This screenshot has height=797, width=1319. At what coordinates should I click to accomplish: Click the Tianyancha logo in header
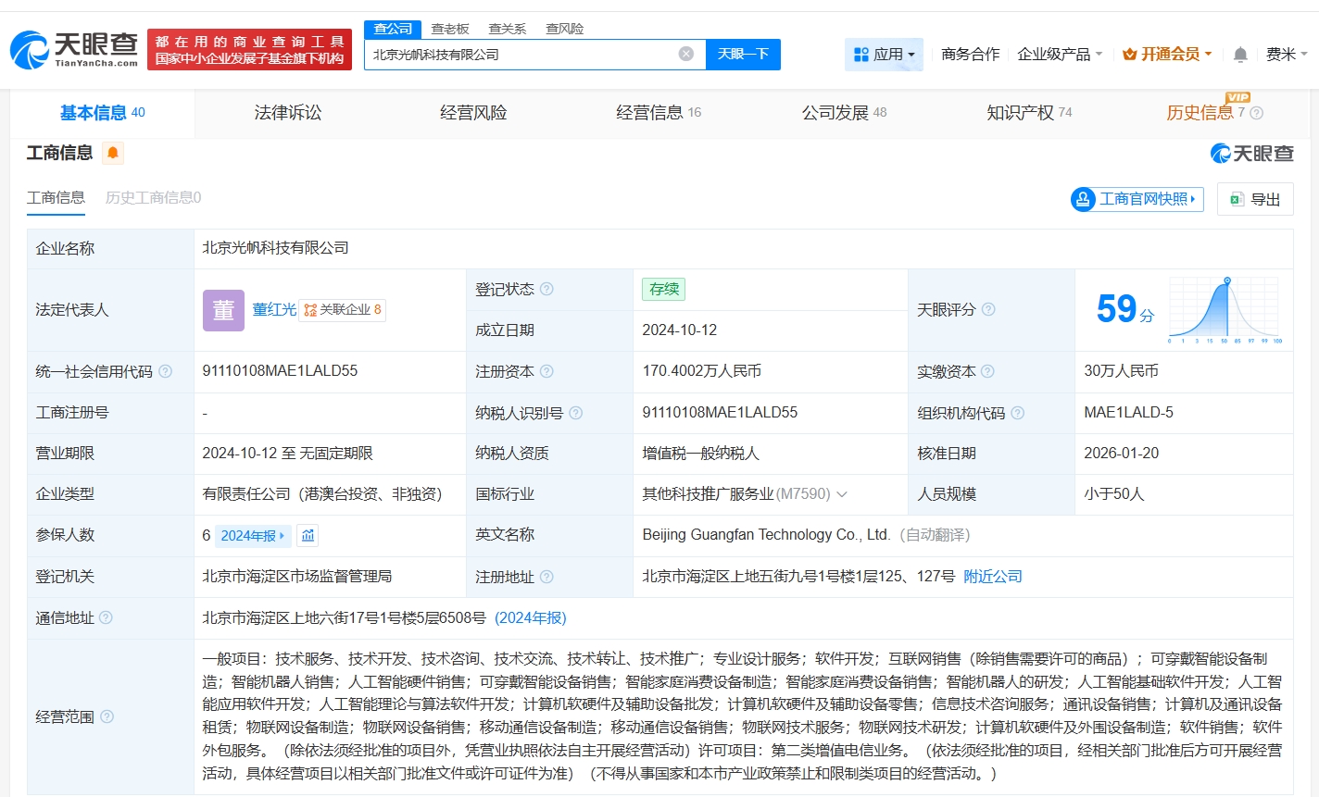point(74,49)
